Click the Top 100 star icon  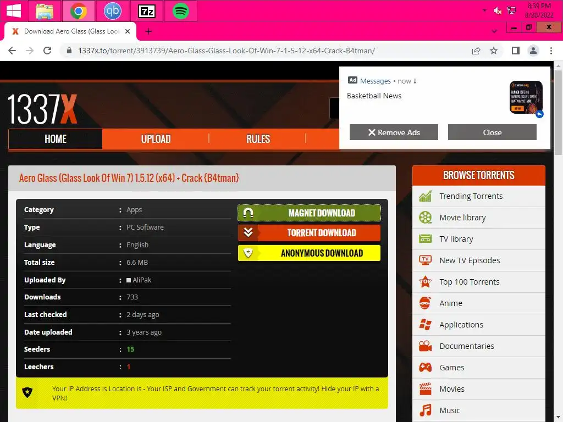click(426, 282)
